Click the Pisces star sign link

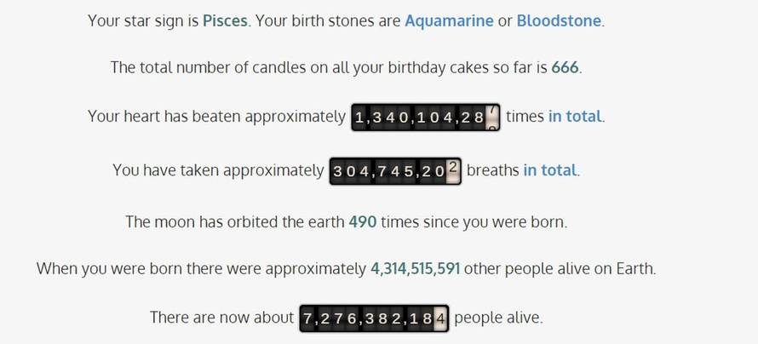coord(225,20)
